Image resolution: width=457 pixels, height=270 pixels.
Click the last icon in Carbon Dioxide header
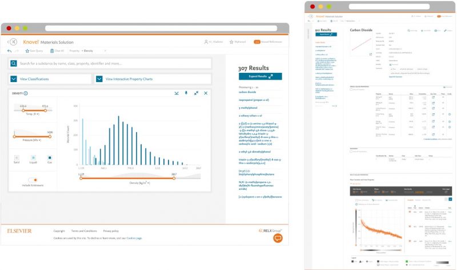446,31
